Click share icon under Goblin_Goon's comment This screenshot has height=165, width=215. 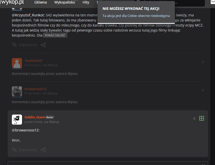[43, 150]
